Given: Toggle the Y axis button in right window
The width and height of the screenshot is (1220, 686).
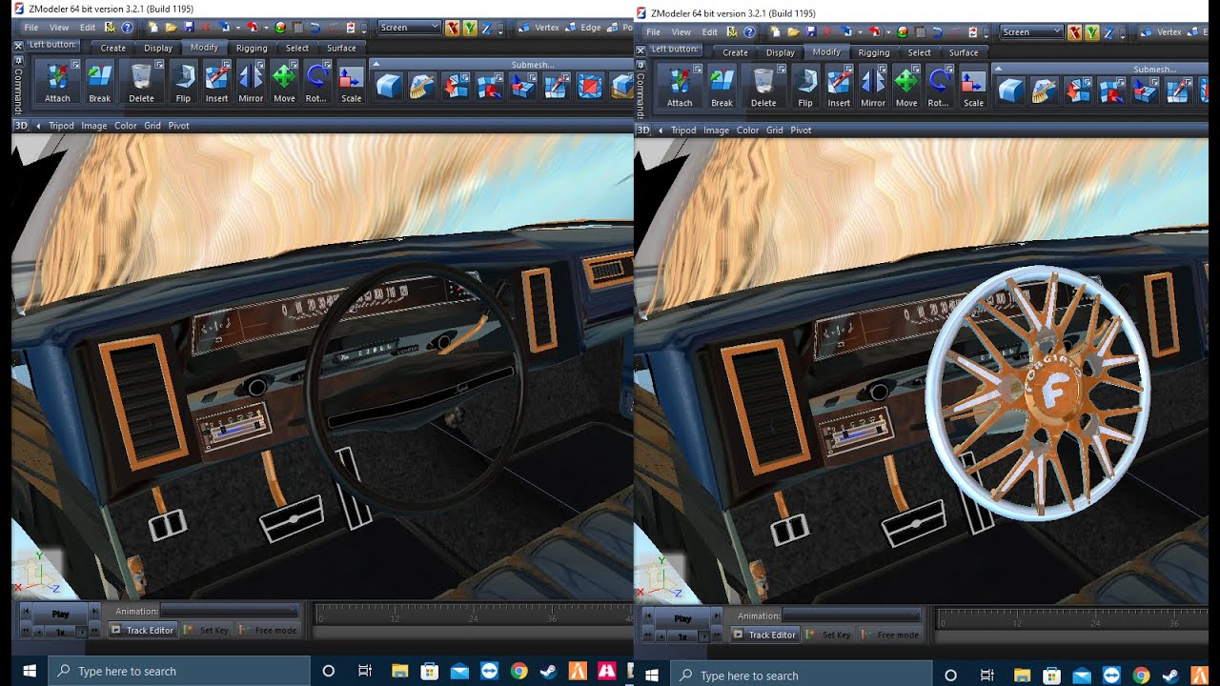Looking at the screenshot, I should 1092,32.
